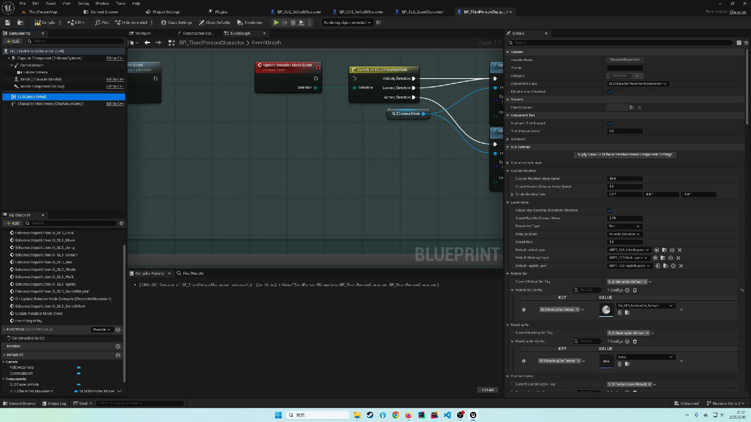Remove all Masking Set Config entries
This screenshot has width=751, height=422.
[635, 342]
